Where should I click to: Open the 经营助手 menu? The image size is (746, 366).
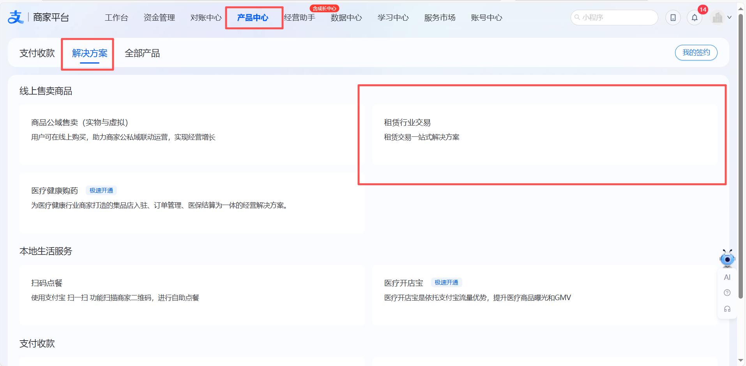[x=299, y=18]
